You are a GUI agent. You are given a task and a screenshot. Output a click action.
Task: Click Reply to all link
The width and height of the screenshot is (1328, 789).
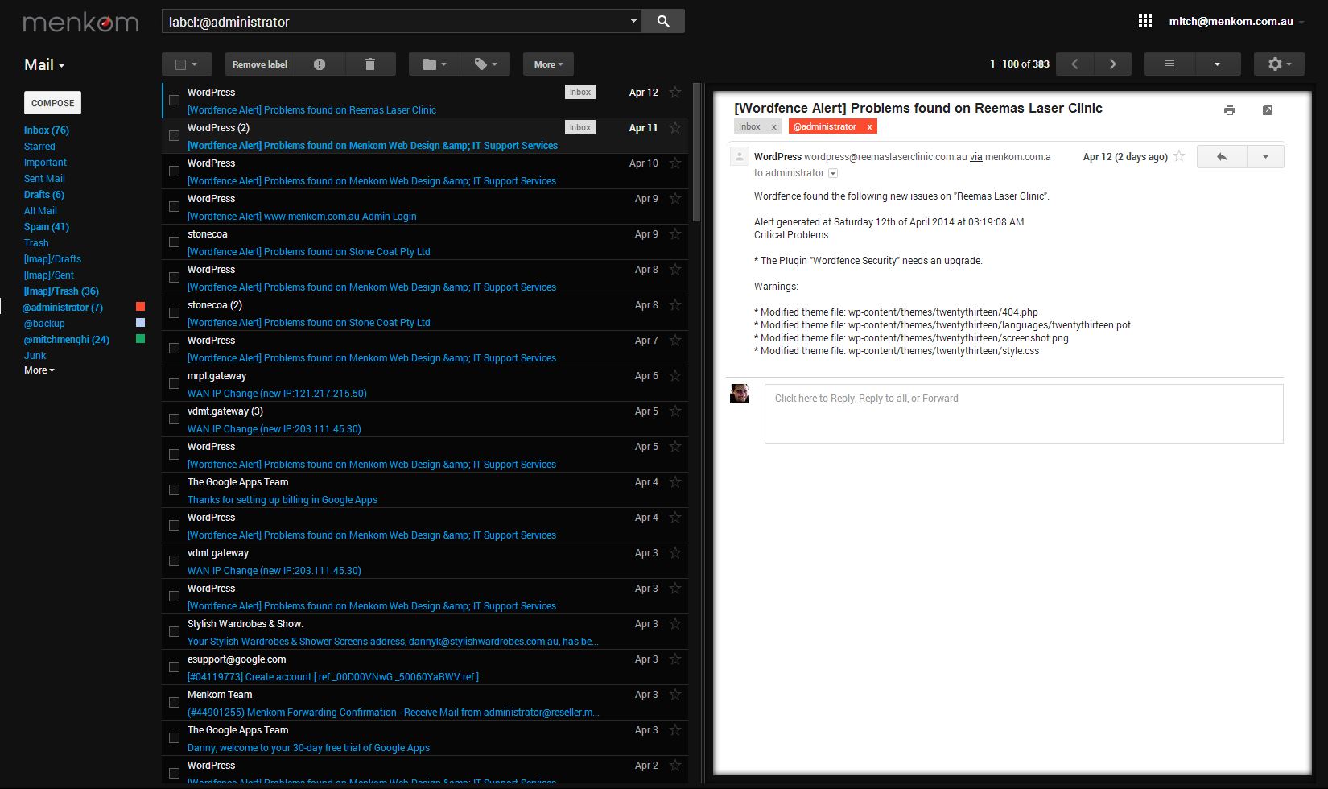[883, 399]
